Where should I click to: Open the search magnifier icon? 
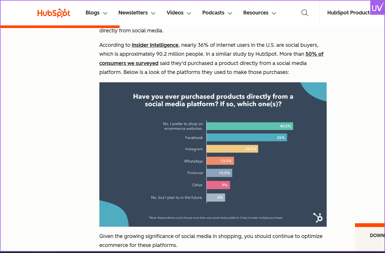click(305, 13)
